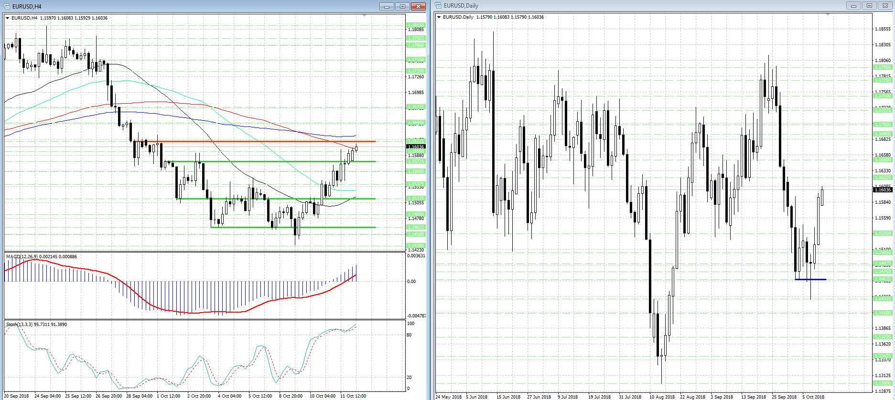This screenshot has width=895, height=400.
Task: Click the EURUSD,Daily window chart icon
Action: pyautogui.click(x=438, y=6)
